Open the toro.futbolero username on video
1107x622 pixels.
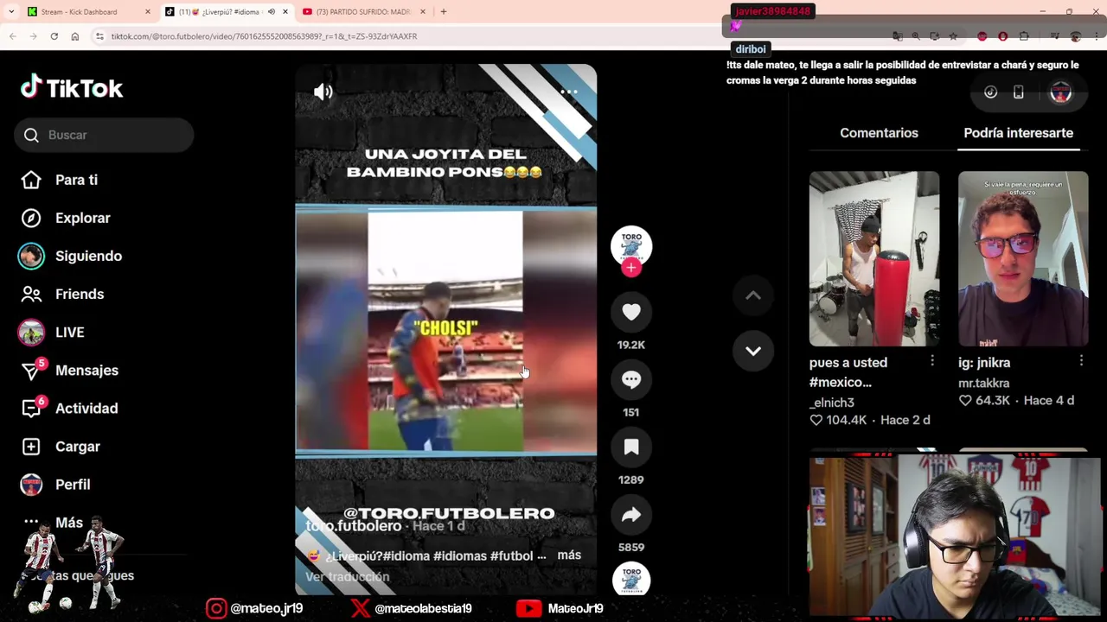(354, 525)
